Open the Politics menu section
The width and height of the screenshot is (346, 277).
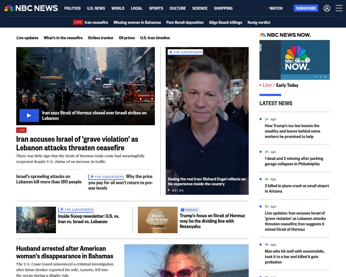click(x=72, y=8)
